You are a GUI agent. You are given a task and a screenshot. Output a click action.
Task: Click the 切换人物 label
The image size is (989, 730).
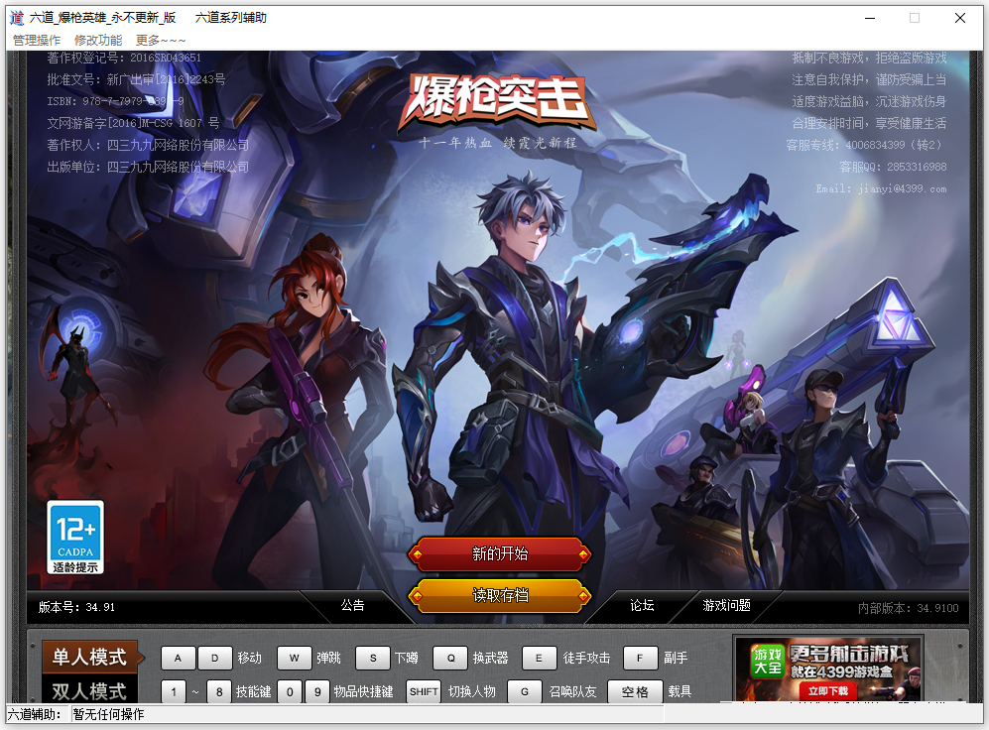click(x=472, y=691)
